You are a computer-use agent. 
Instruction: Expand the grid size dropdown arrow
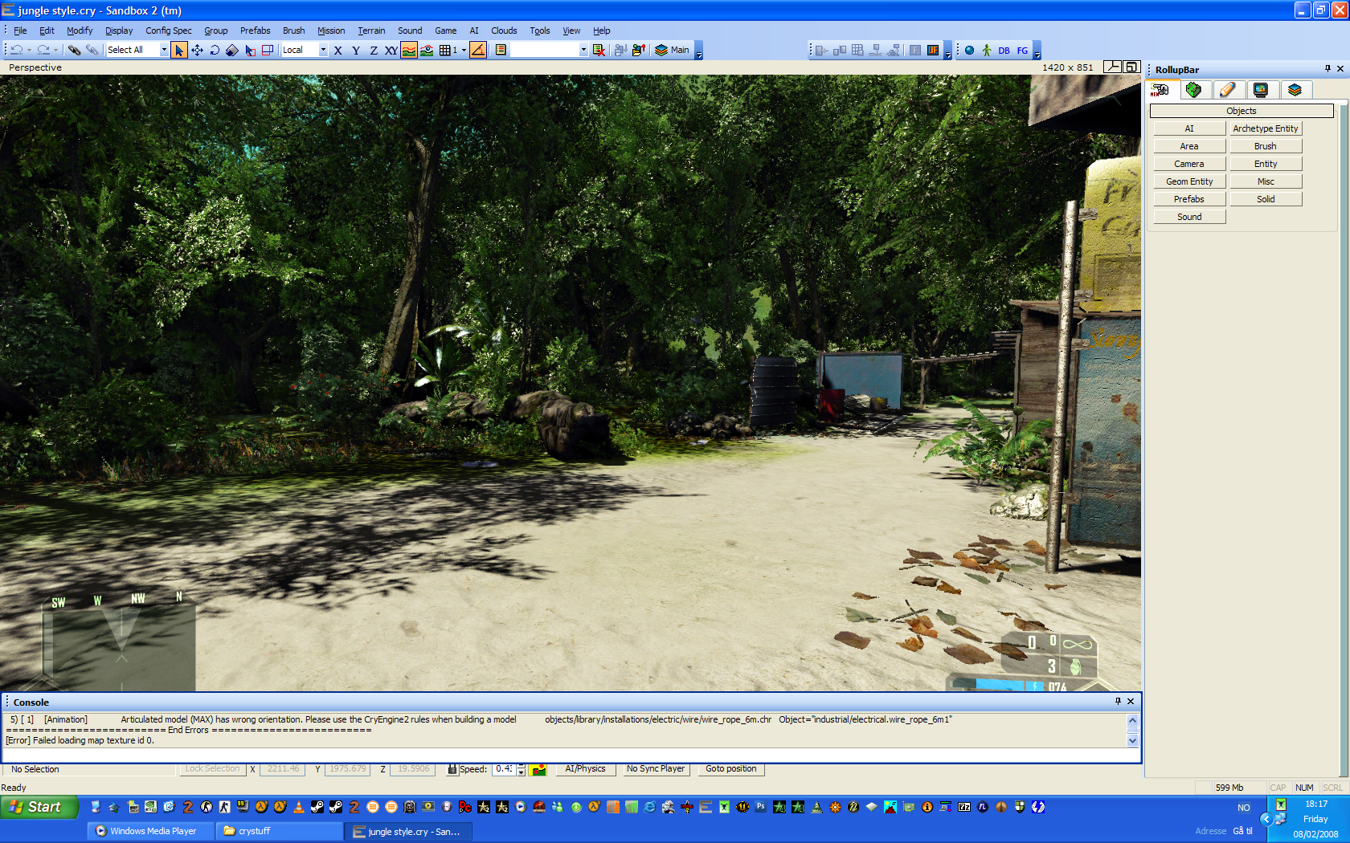[464, 50]
